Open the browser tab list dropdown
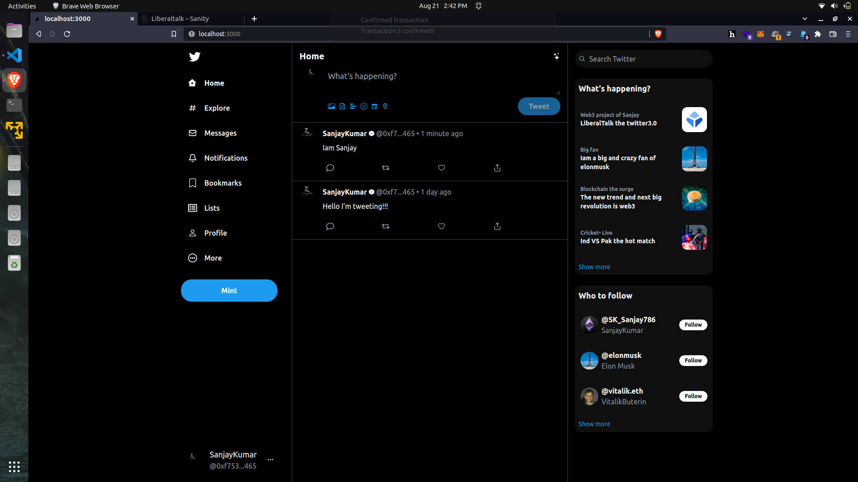Screen dimensions: 858x482 click(x=804, y=19)
